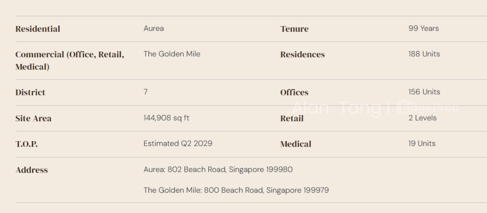Select the Address label
Viewport: 487px width, 213px height.
[x=32, y=170]
